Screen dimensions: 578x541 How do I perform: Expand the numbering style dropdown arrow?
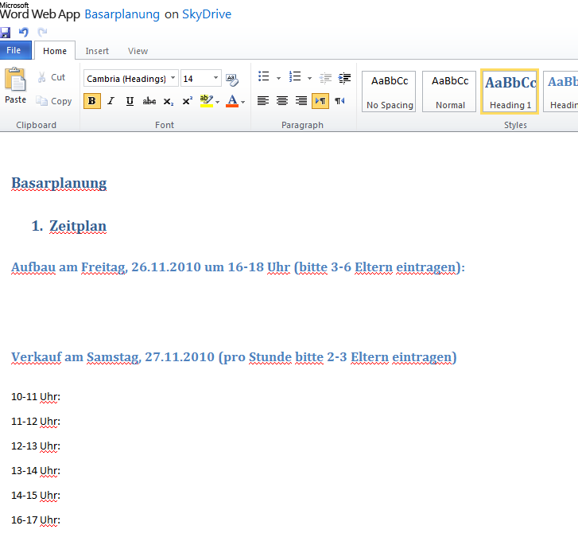[309, 78]
